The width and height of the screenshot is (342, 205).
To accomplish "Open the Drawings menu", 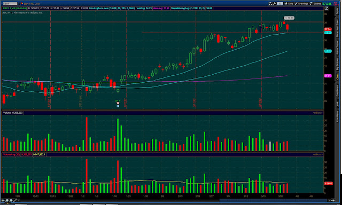I will (301, 4).
